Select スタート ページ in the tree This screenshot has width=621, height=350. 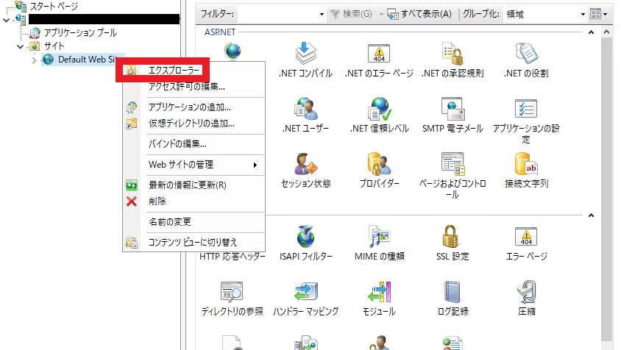54,7
